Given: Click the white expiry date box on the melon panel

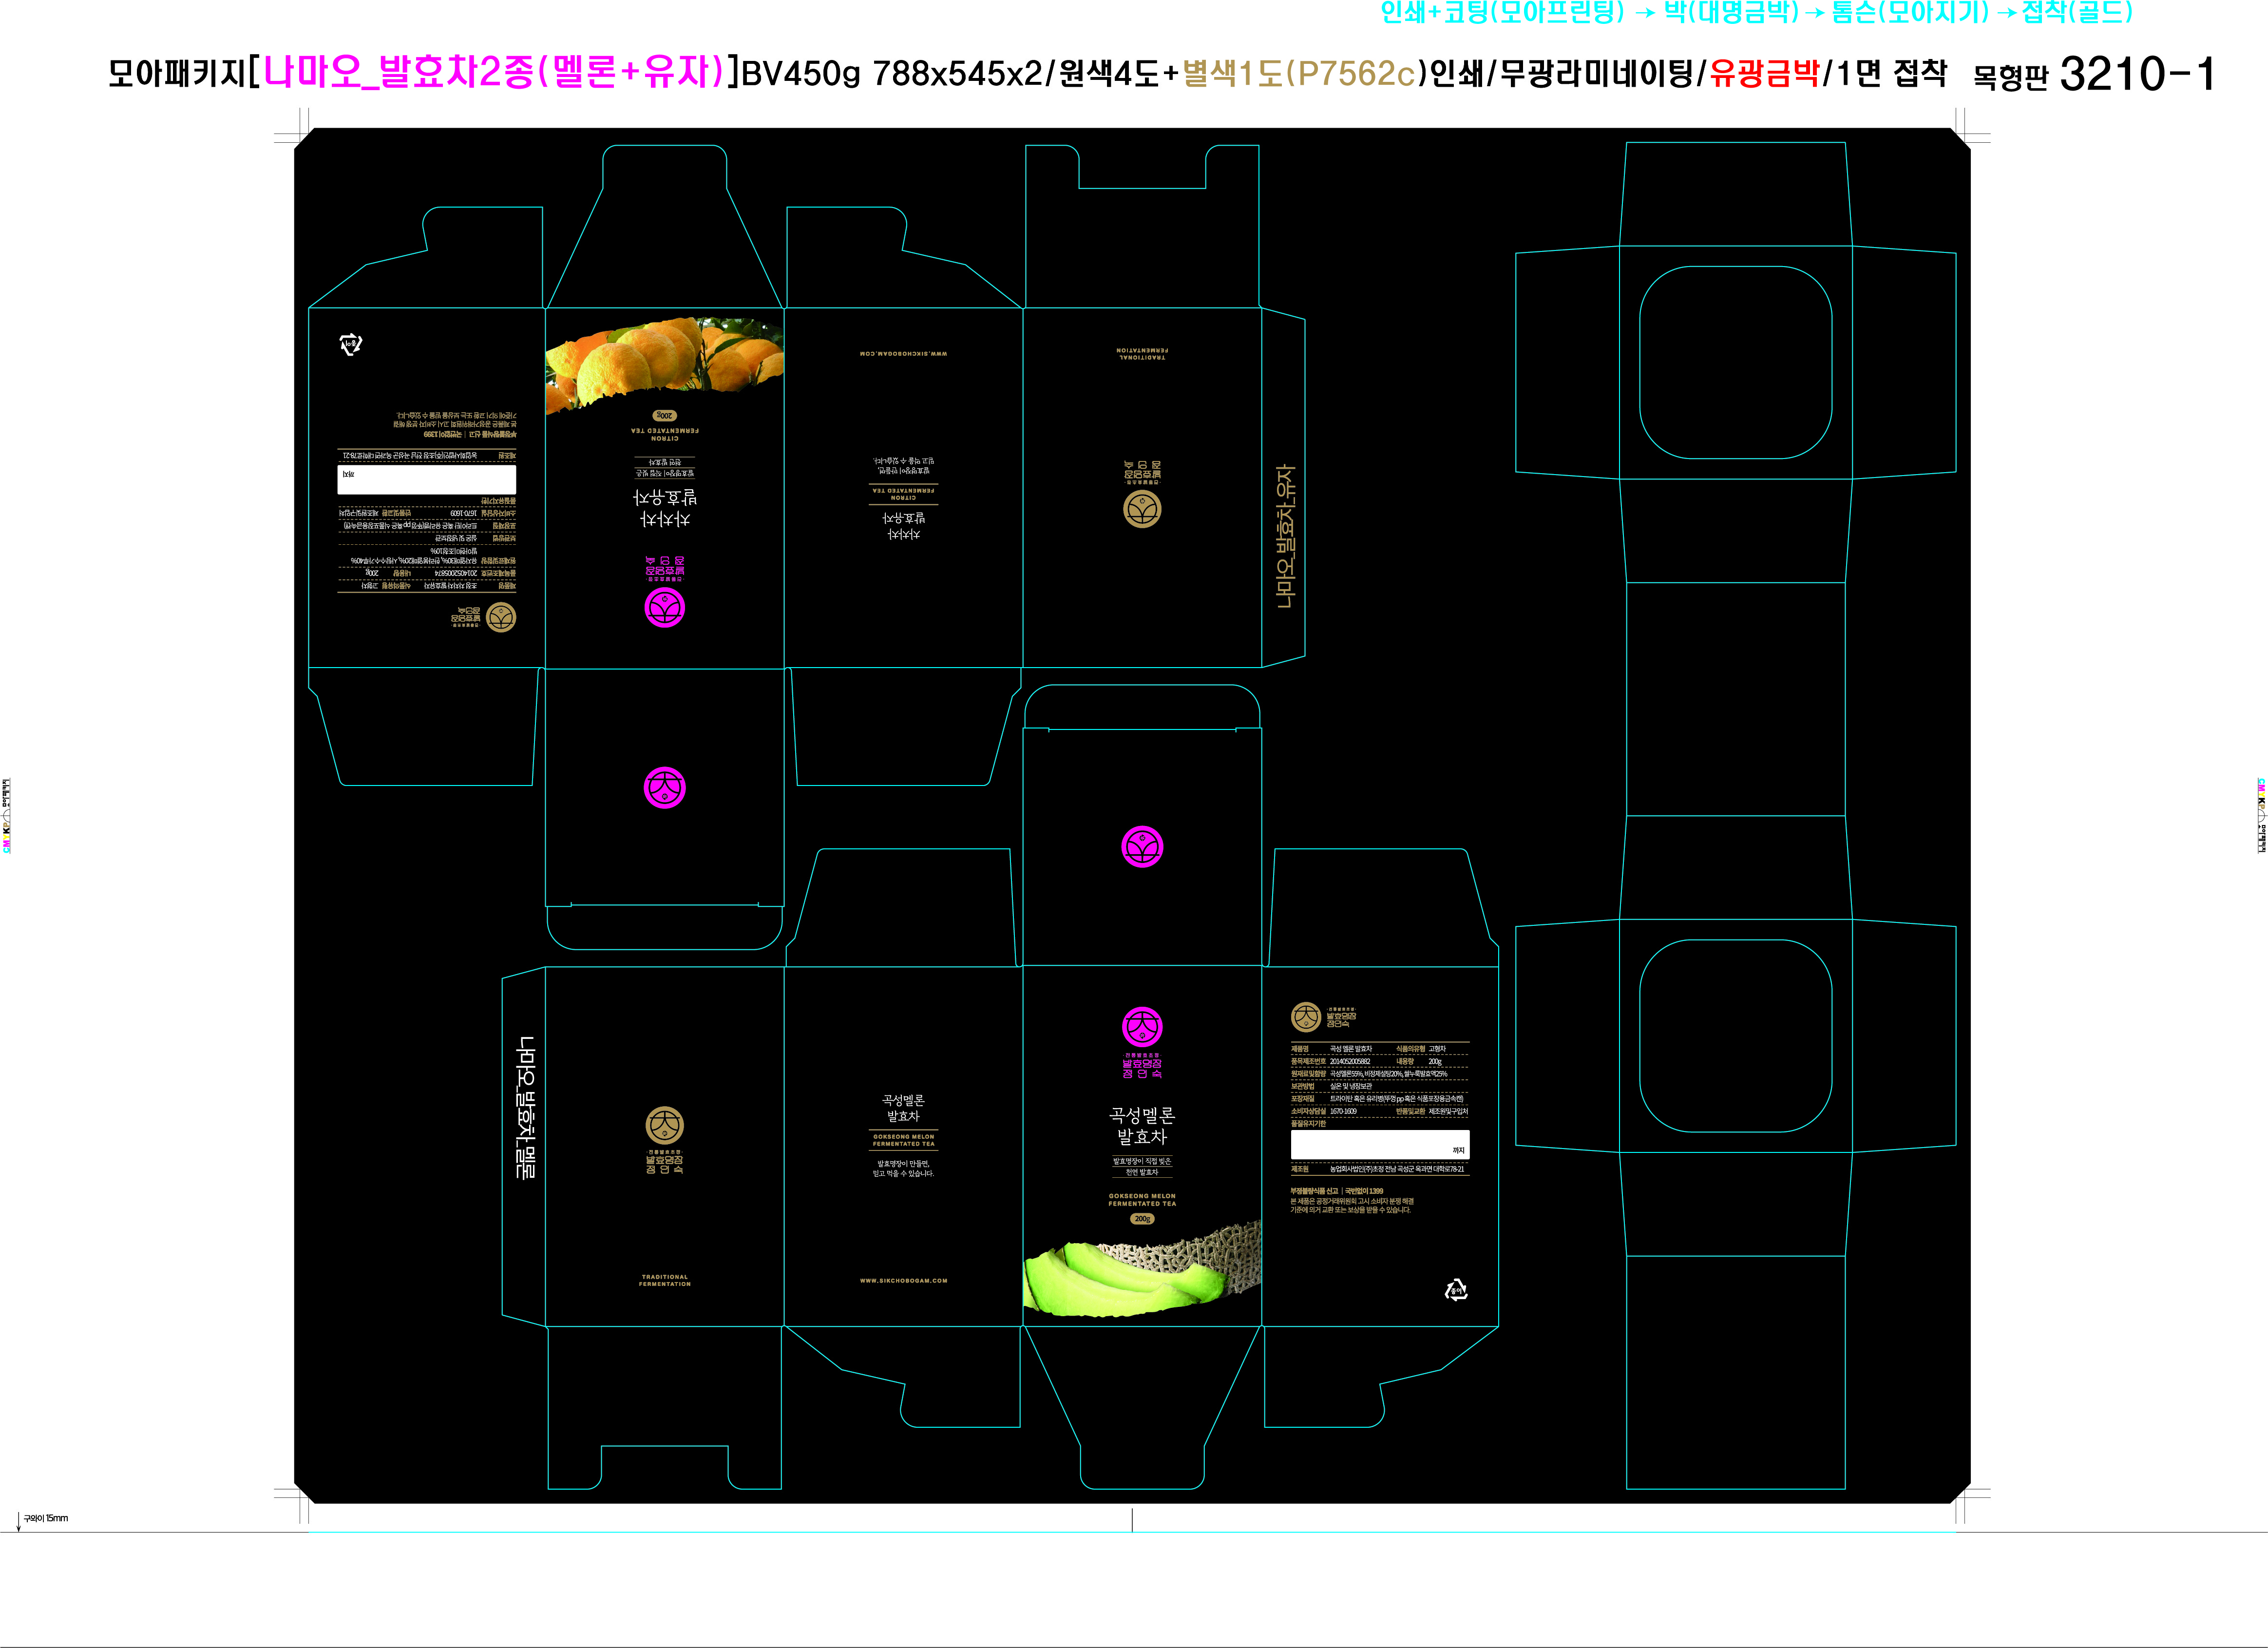Looking at the screenshot, I should pyautogui.click(x=1379, y=1145).
